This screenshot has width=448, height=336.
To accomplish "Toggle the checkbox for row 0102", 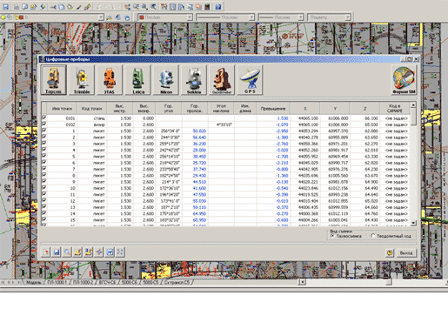I will click(44, 124).
